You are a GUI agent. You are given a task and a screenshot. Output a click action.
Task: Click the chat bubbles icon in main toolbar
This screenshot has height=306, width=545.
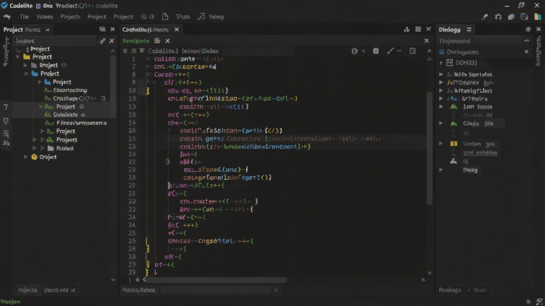coord(511,16)
